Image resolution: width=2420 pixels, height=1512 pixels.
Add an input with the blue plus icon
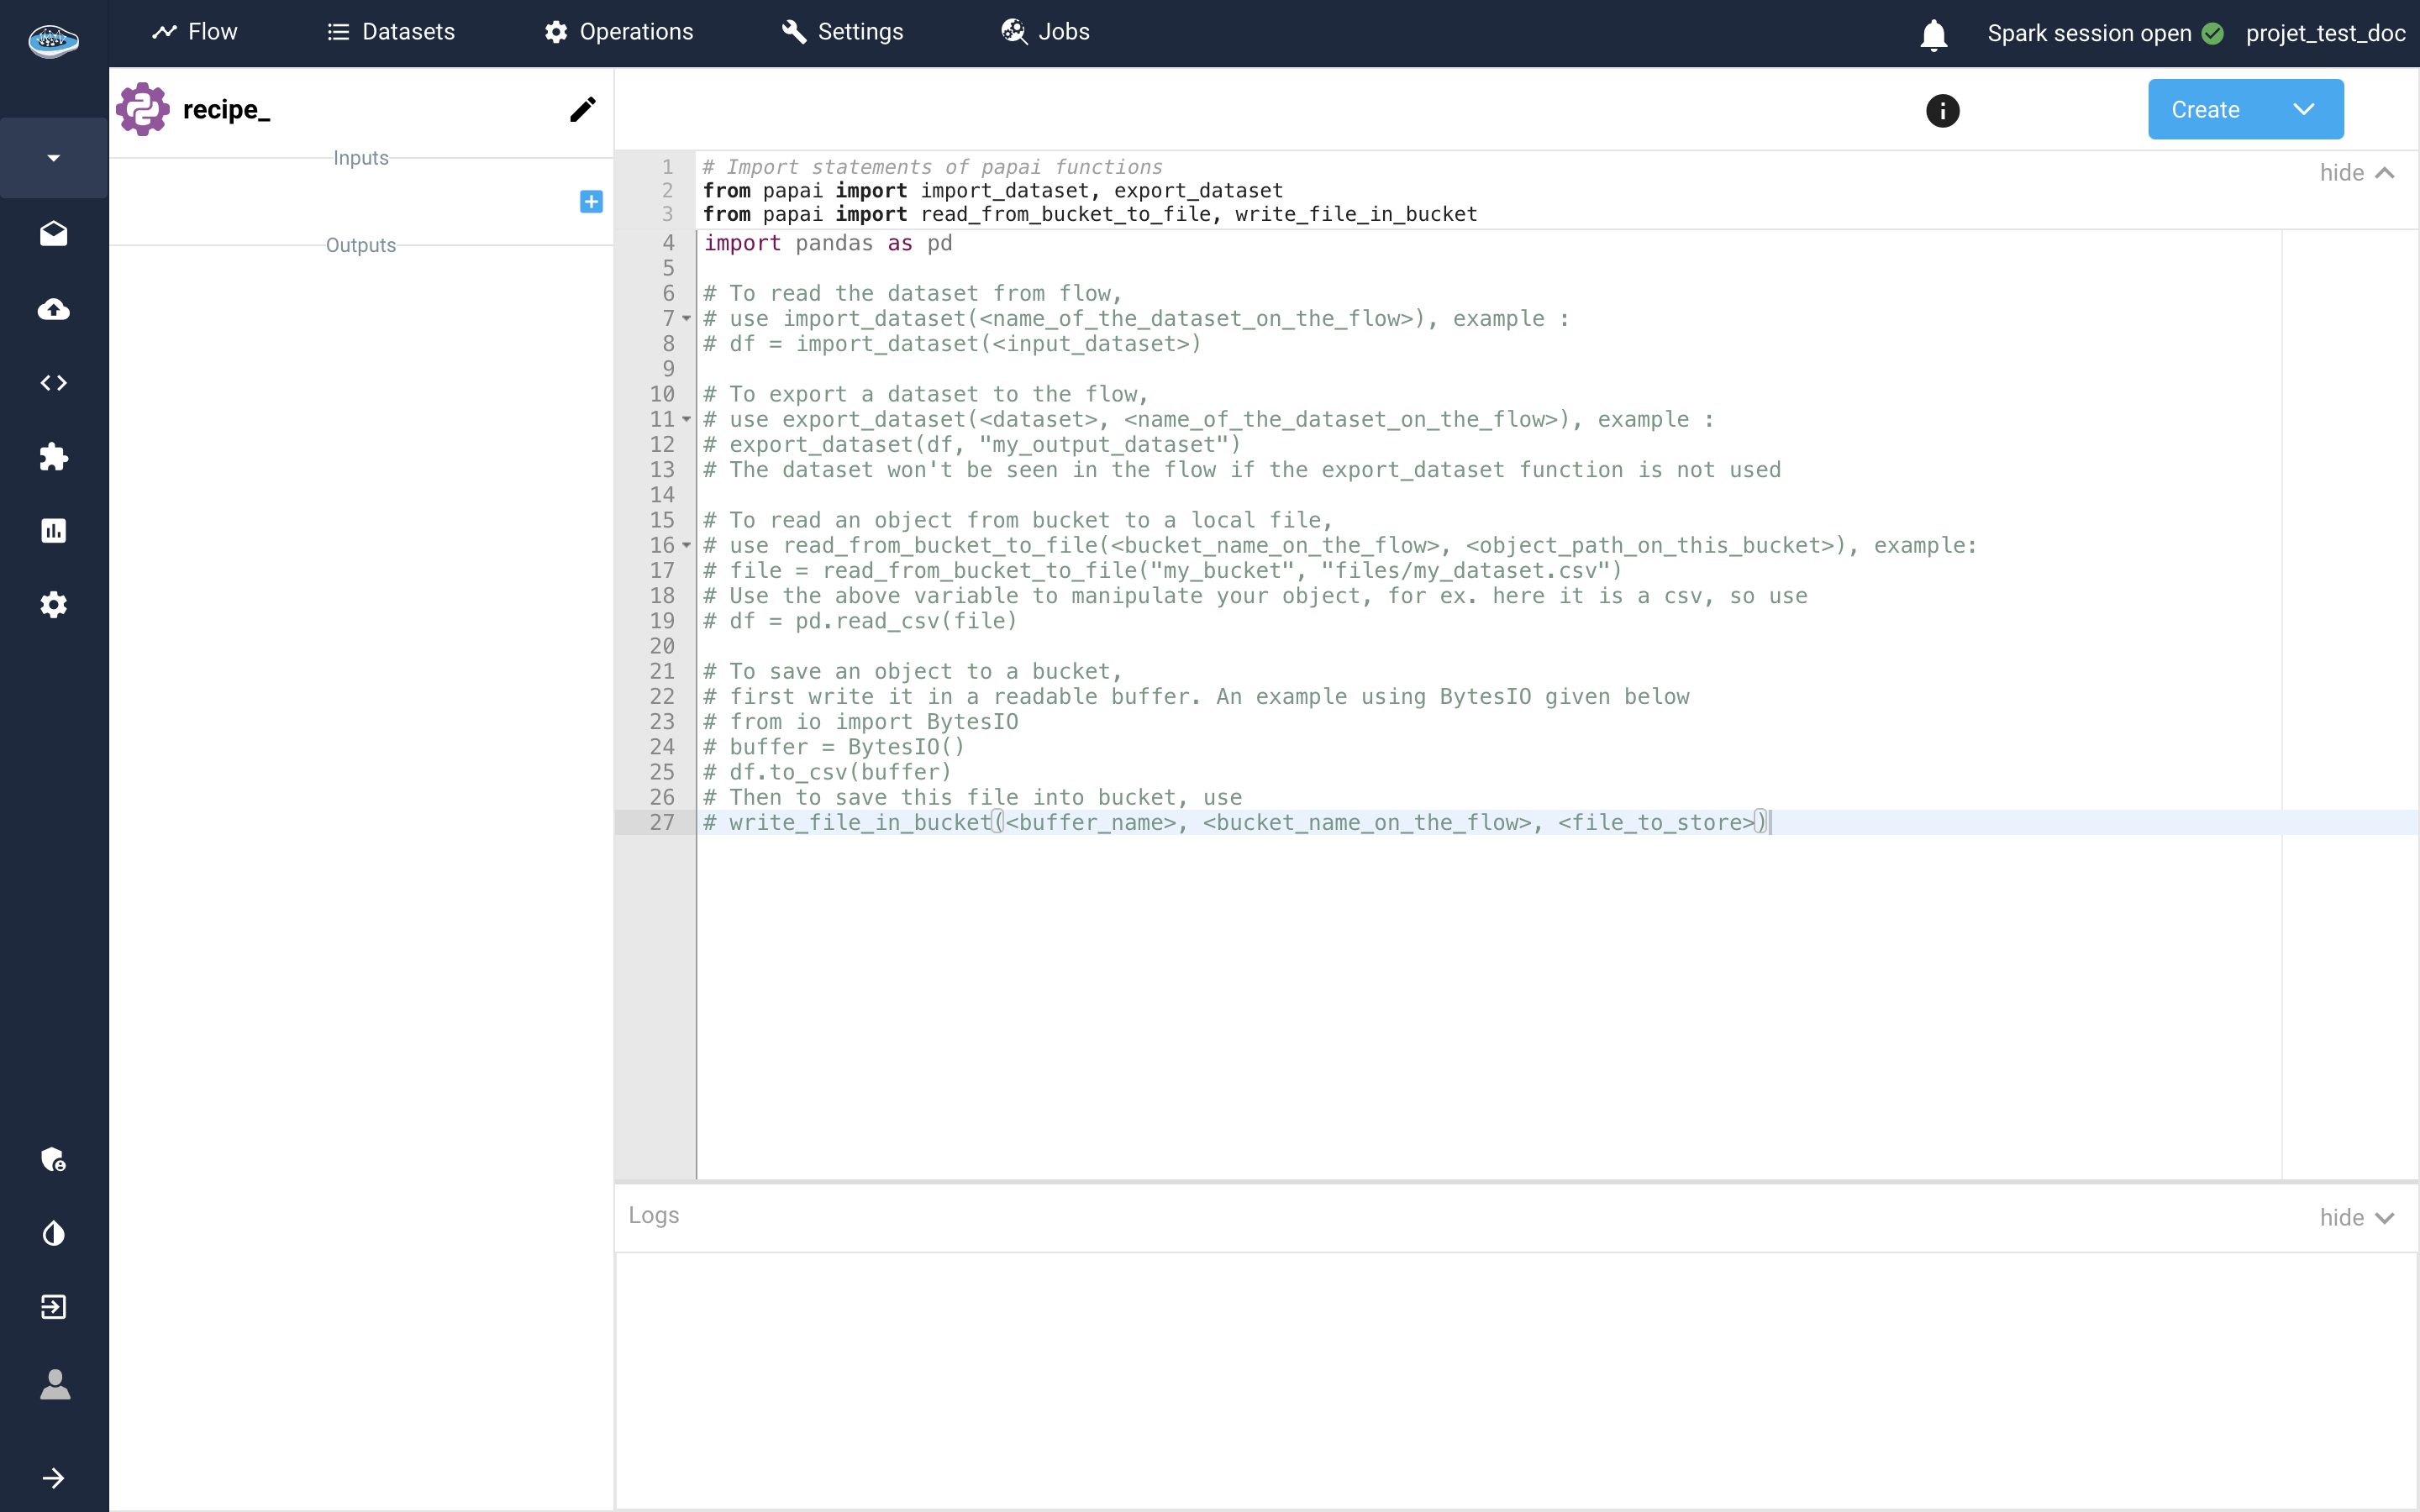[591, 202]
